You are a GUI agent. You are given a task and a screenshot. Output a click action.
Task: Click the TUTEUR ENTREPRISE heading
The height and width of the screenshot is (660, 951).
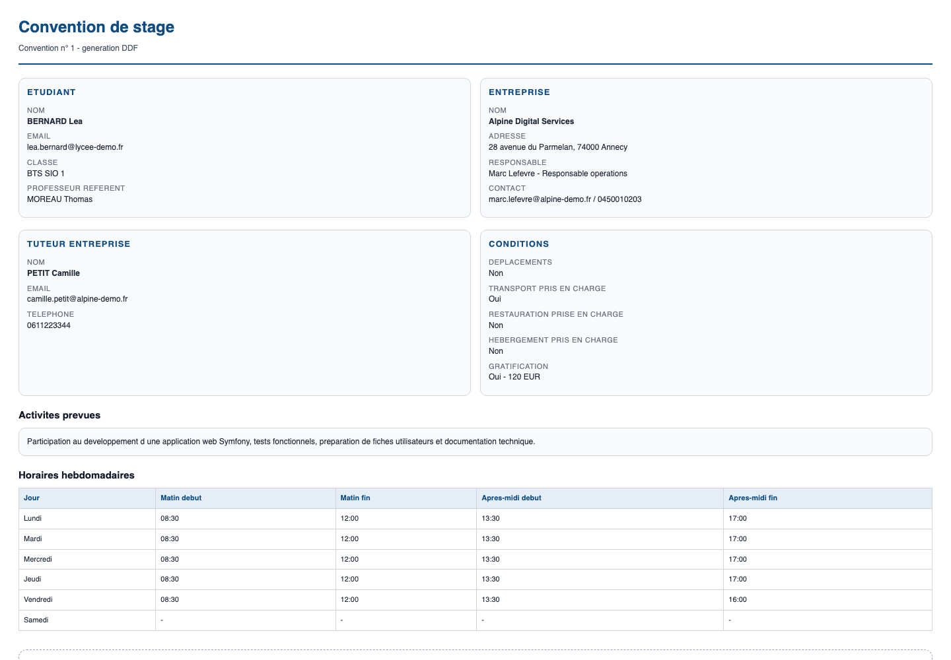pos(79,244)
